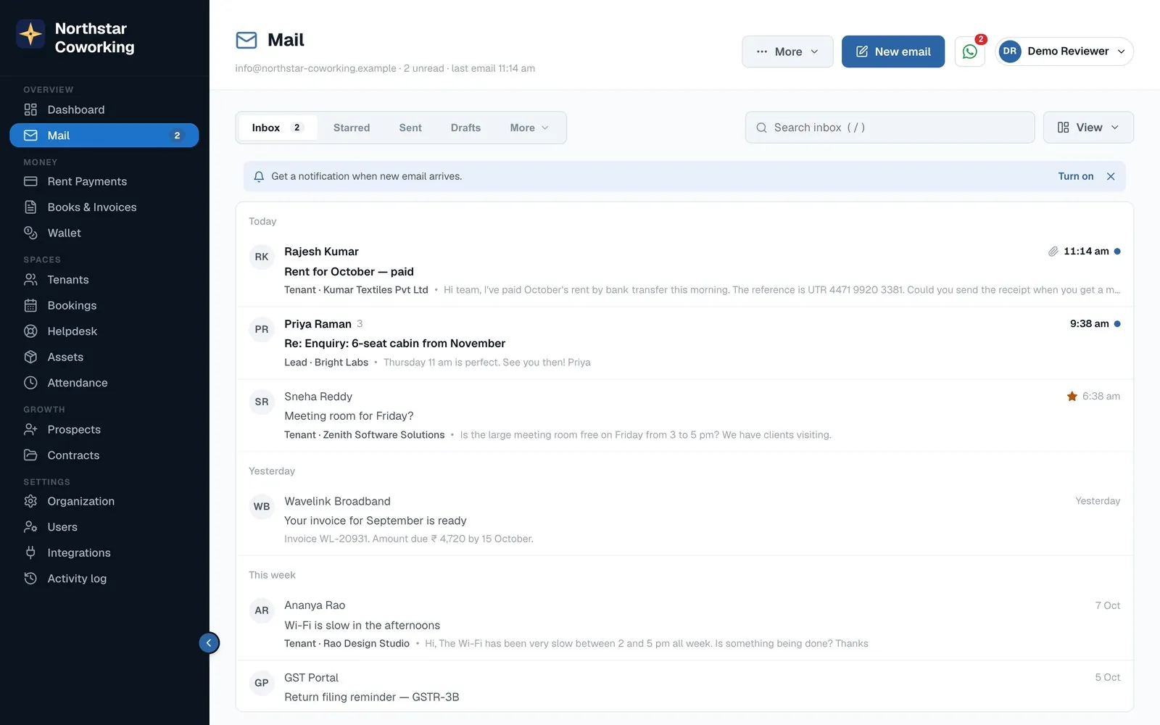Click the Search inbox field
Screen dimensions: 1160x725
pyautogui.click(x=890, y=128)
